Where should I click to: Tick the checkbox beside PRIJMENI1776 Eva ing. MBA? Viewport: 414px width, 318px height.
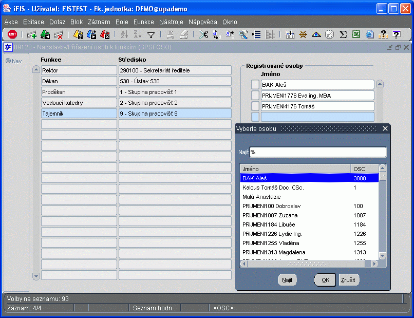coord(255,96)
